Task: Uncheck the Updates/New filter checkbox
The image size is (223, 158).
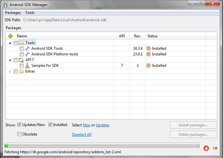Action: point(19,125)
